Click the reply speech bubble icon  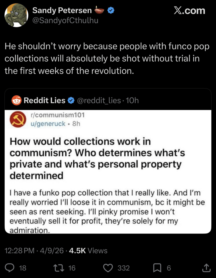click(x=10, y=268)
